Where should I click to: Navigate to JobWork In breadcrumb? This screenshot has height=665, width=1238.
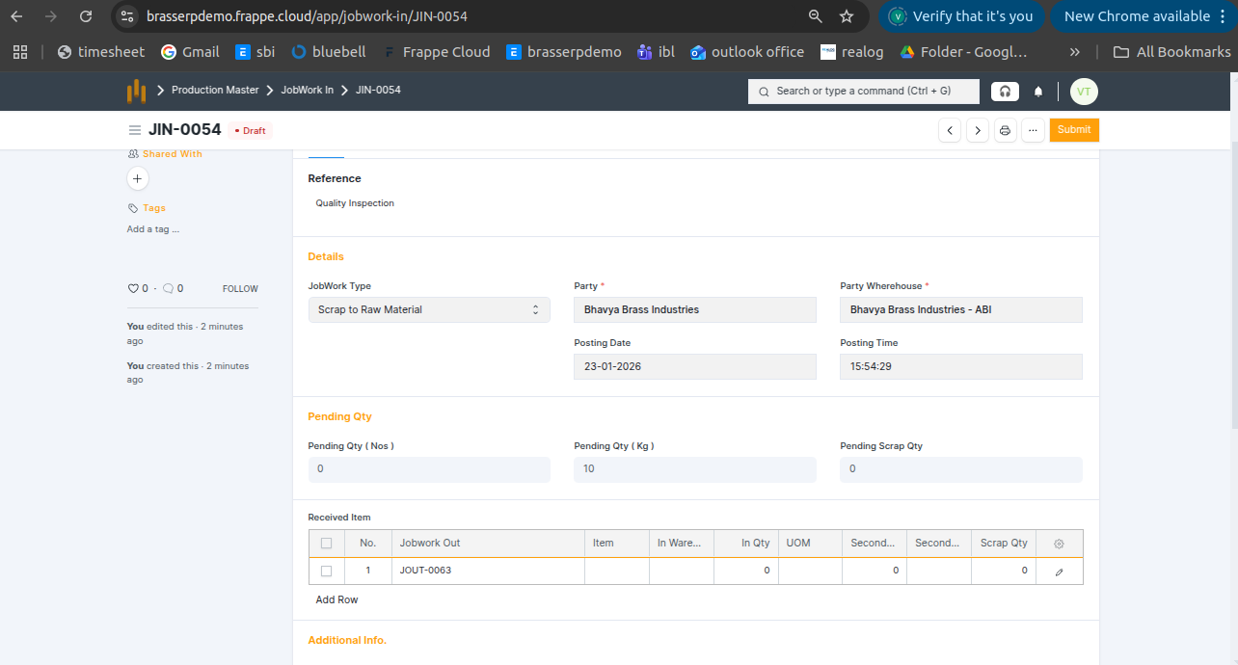[307, 90]
